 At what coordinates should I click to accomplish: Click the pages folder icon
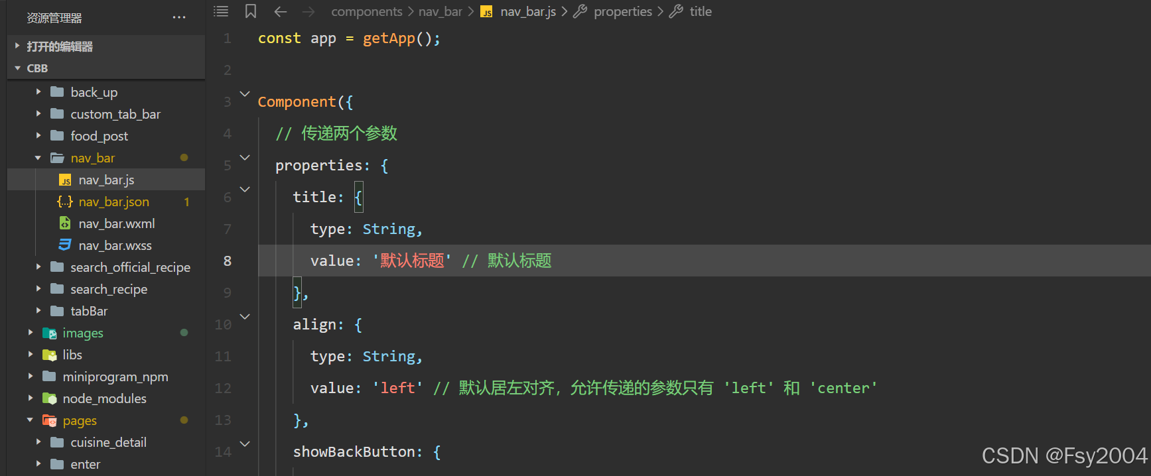click(50, 420)
